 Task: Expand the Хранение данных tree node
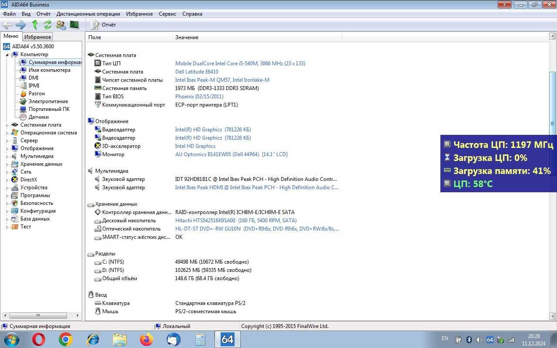[7, 164]
